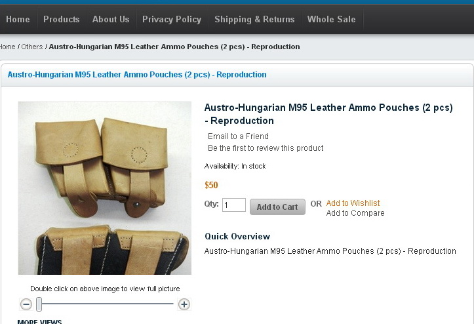Click the blue product title heading
This screenshot has height=324, width=474.
pyautogui.click(x=137, y=75)
